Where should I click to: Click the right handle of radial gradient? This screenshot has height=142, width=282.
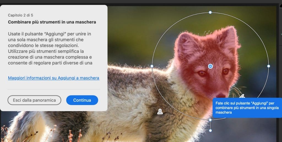[x=269, y=66]
